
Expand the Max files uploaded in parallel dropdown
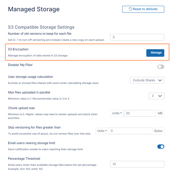[156, 96]
